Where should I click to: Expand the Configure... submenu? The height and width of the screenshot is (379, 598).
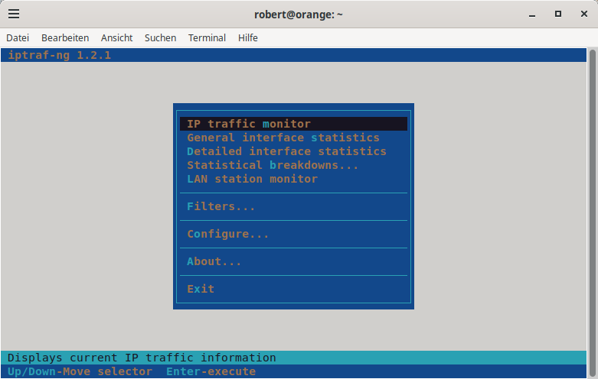[x=228, y=234]
